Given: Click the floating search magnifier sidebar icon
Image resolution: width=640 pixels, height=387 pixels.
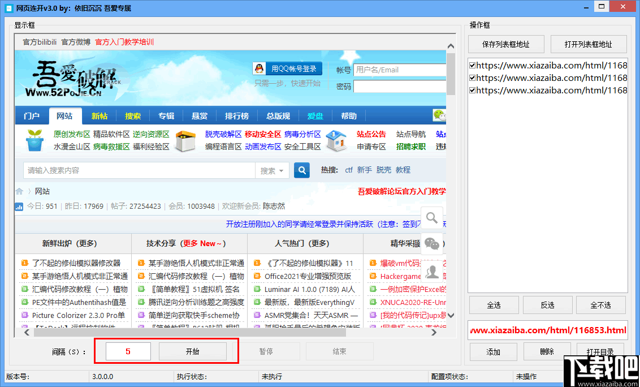Looking at the screenshot, I should point(432,218).
